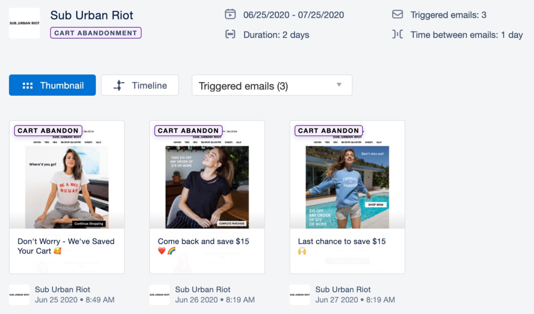This screenshot has height=314, width=534.
Task: Click the time between emails icon
Action: [397, 34]
